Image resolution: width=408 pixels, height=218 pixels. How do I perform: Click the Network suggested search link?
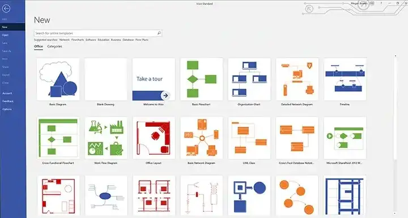coord(64,40)
